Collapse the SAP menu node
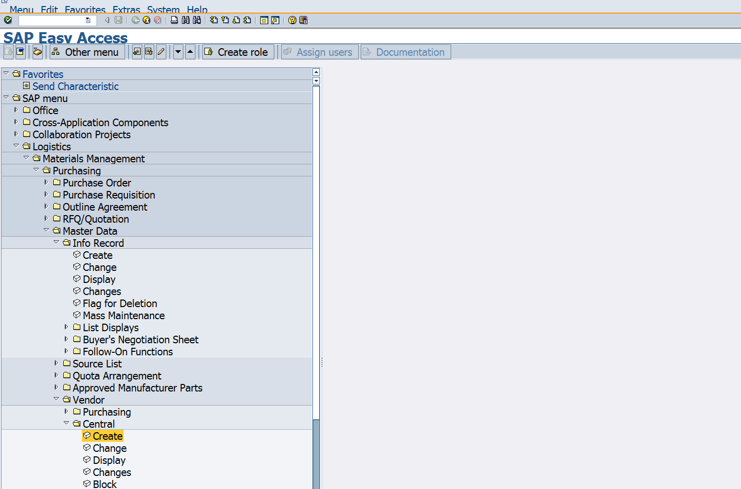Viewport: 741px width, 489px height. pos(6,97)
